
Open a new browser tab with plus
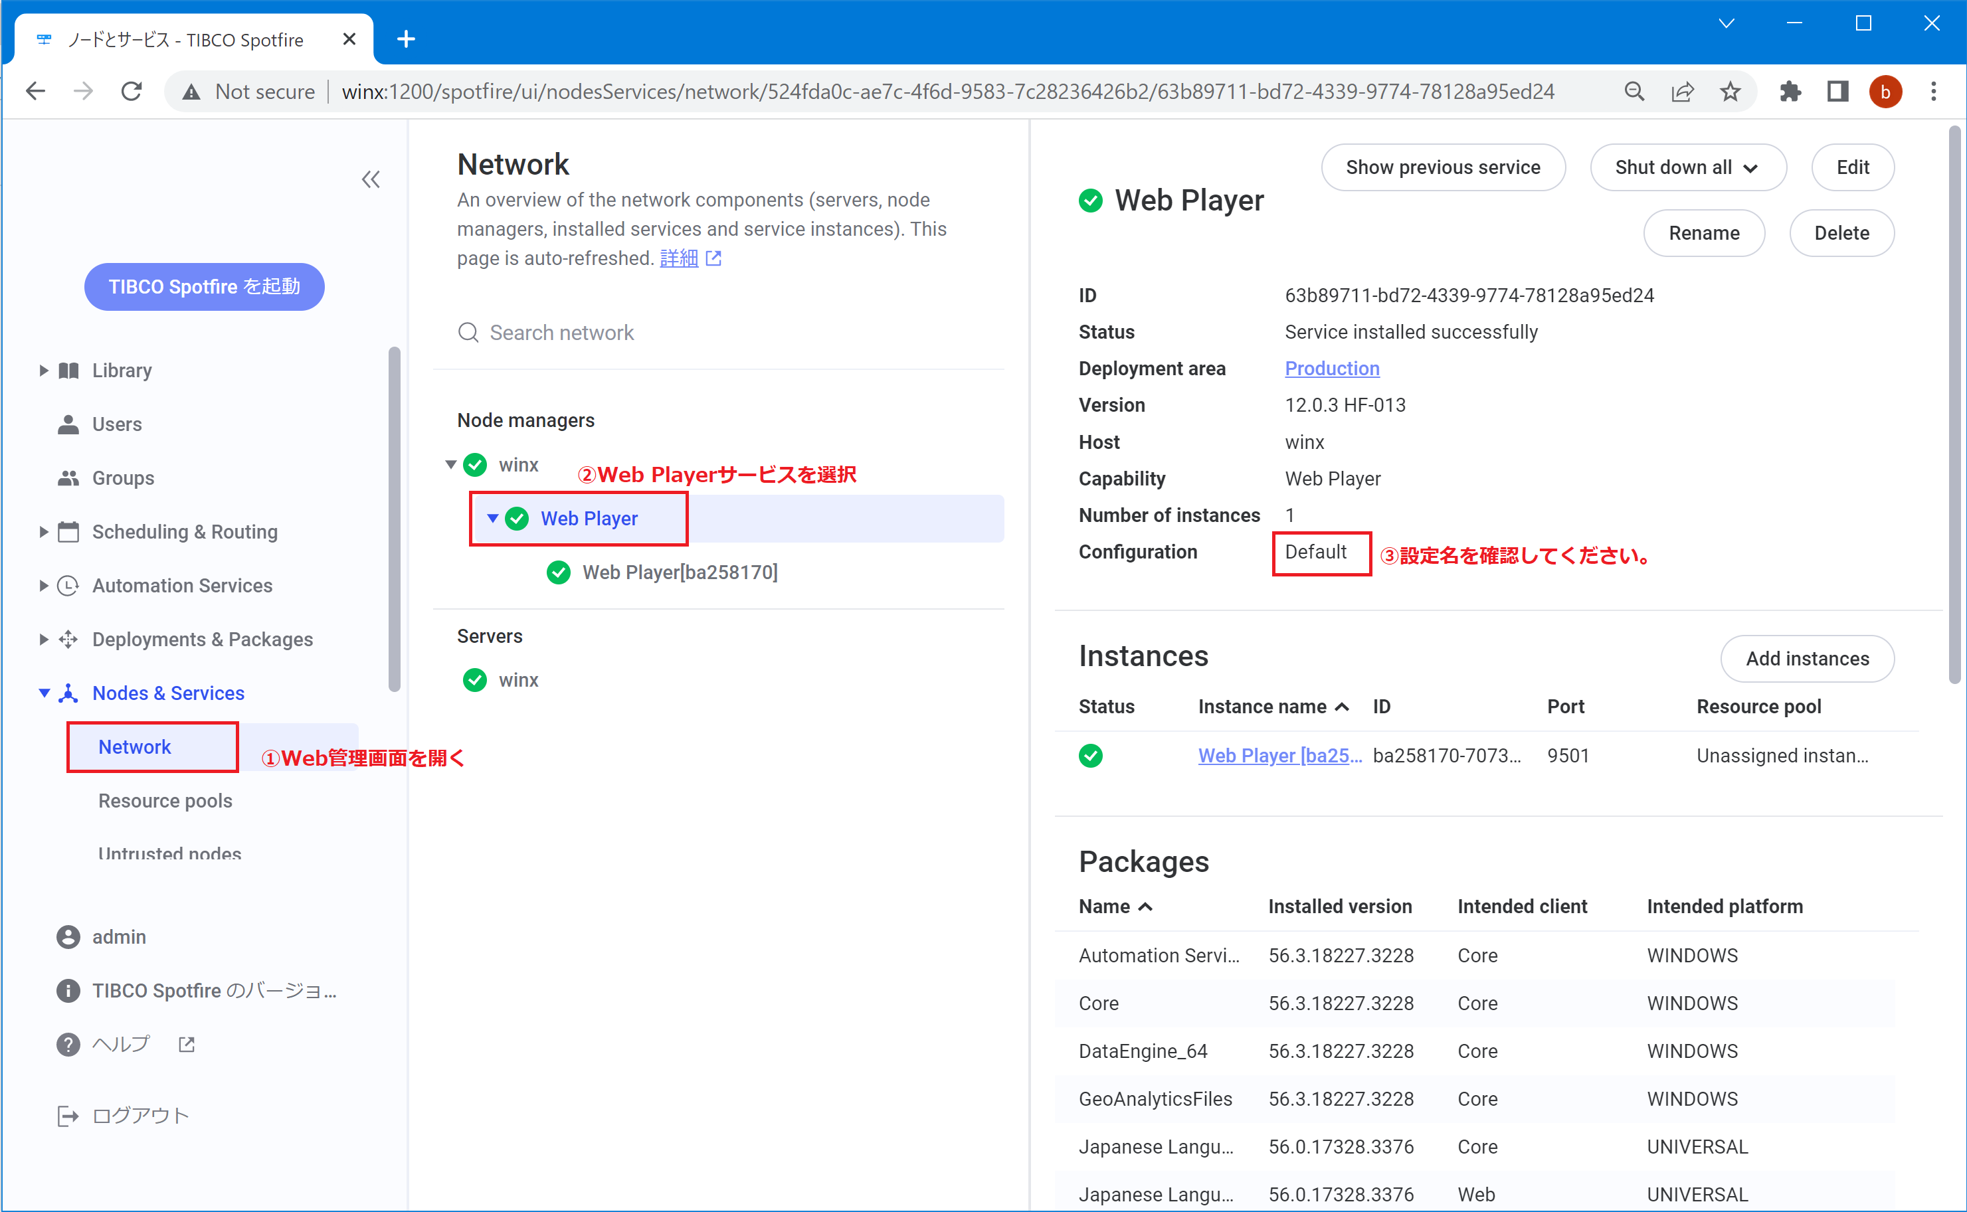[x=407, y=39]
